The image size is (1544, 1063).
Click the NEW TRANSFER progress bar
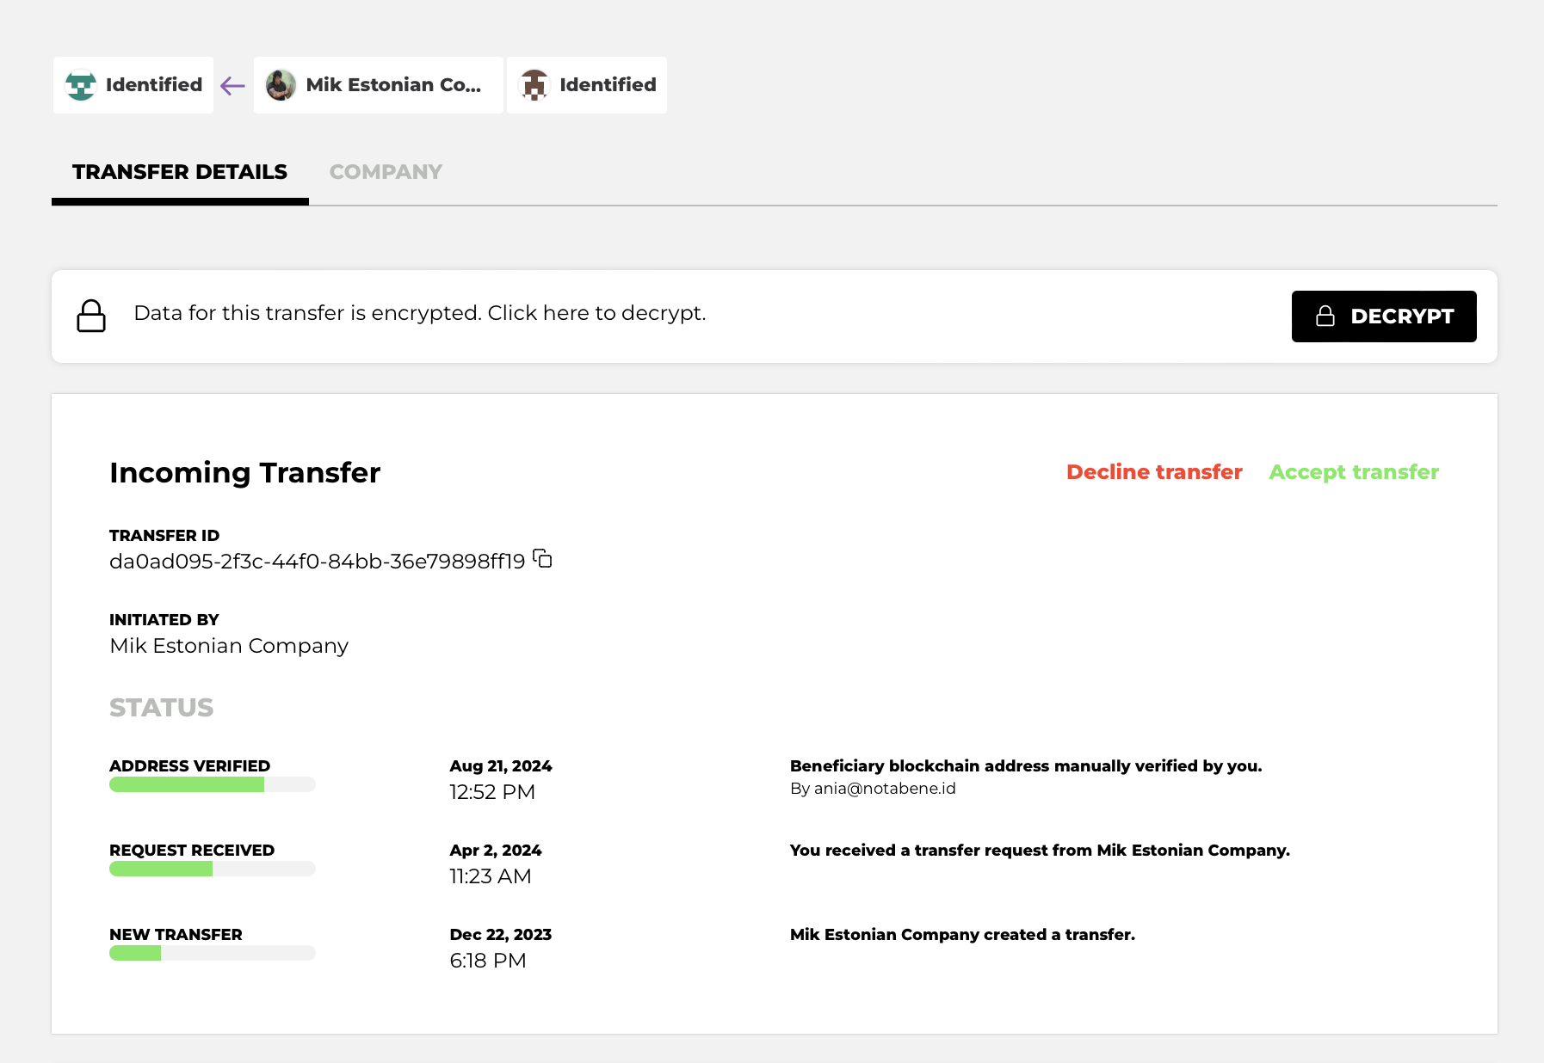tap(213, 953)
